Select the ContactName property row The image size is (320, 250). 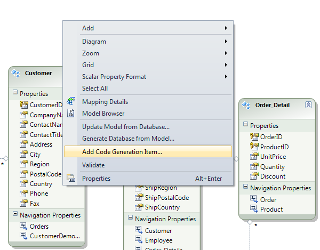tap(41, 124)
